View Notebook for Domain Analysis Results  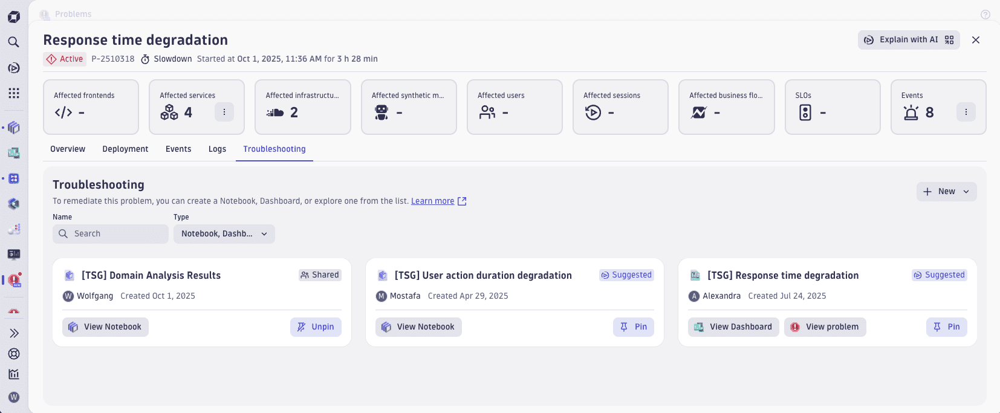pos(105,327)
